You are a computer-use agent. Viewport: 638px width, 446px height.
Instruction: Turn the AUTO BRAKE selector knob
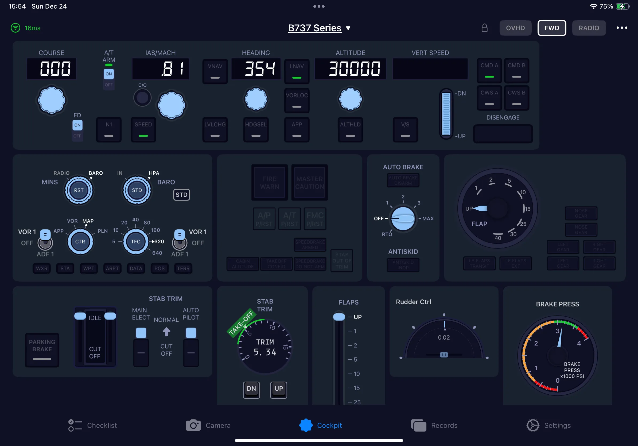tap(403, 218)
